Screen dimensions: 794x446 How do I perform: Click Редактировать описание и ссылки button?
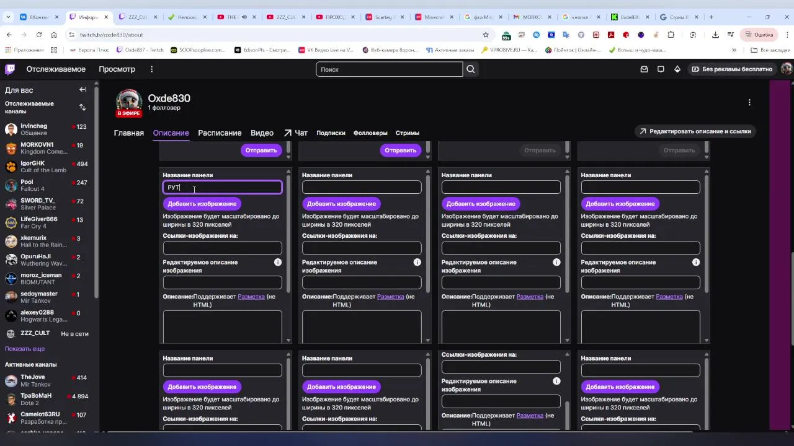pyautogui.click(x=695, y=131)
